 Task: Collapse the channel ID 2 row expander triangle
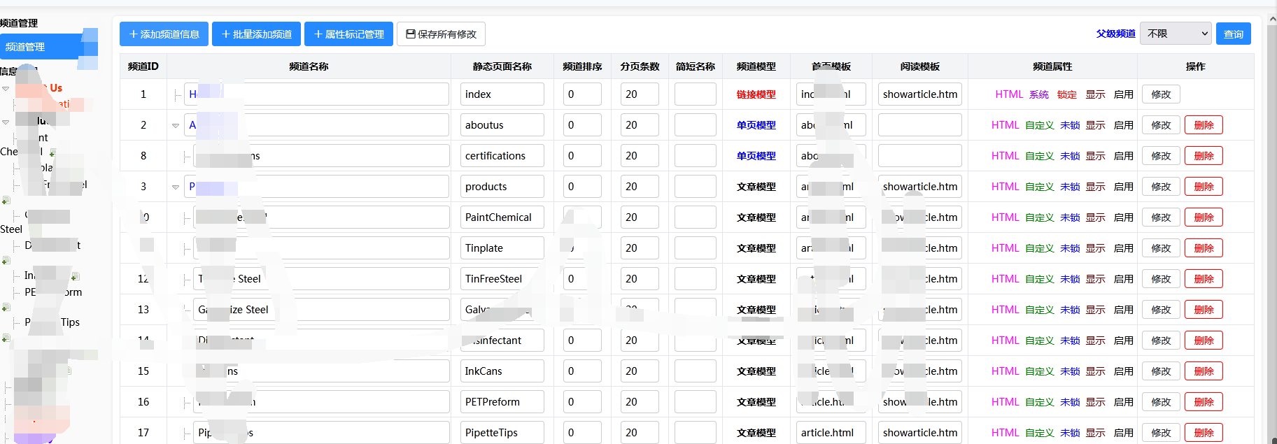point(175,125)
